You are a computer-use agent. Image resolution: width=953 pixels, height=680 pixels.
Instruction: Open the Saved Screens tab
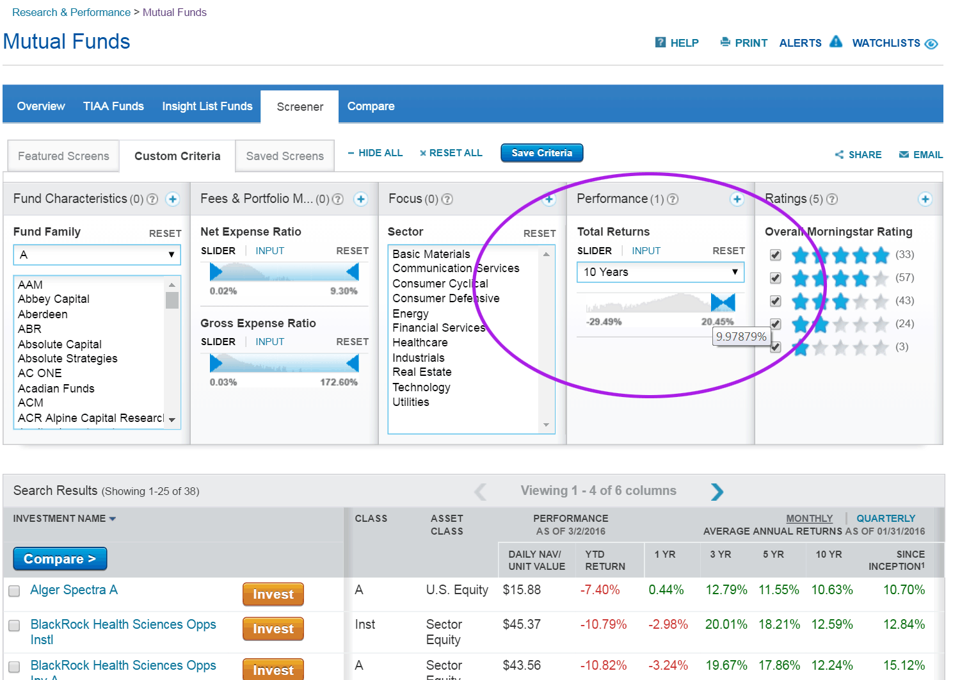[x=285, y=156]
